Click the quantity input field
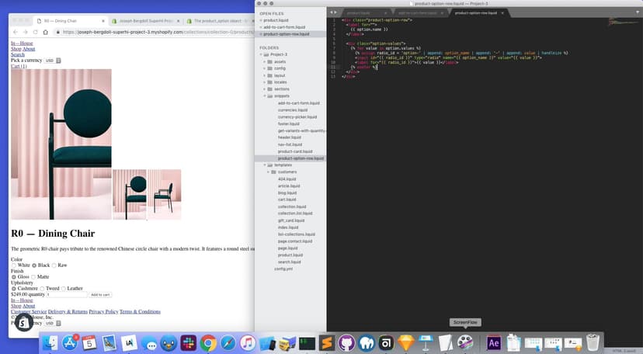 tap(67, 295)
